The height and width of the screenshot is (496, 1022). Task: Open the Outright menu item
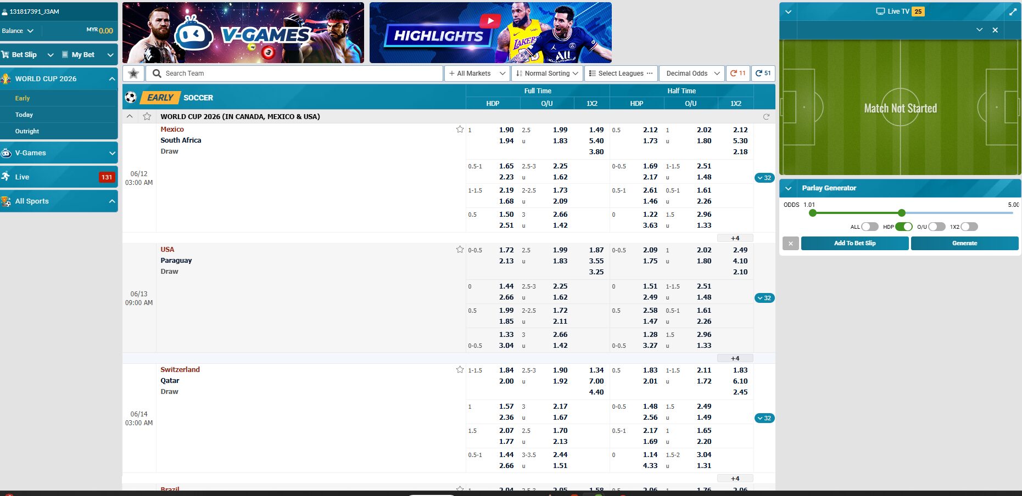[x=27, y=131]
